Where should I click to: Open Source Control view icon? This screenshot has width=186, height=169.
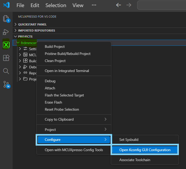[6, 84]
